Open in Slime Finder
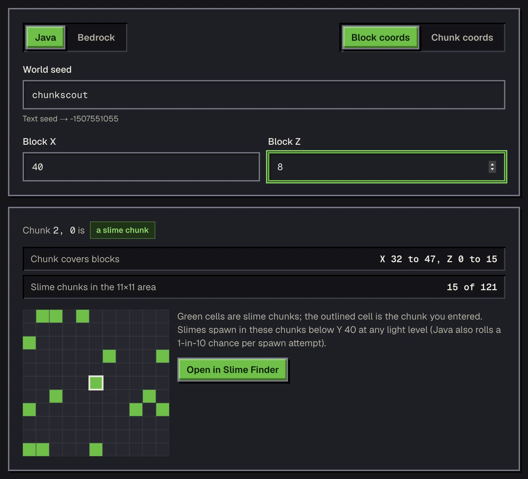Image resolution: width=528 pixels, height=479 pixels. click(x=233, y=370)
